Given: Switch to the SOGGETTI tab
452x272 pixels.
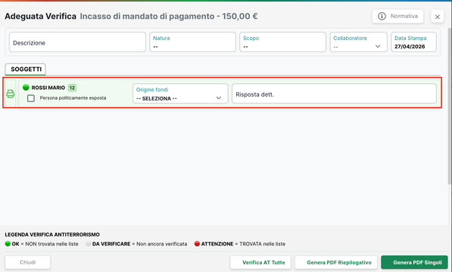Looking at the screenshot, I should pos(26,70).
